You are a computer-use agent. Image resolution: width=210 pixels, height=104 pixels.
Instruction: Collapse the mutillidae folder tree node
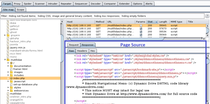[5, 60]
